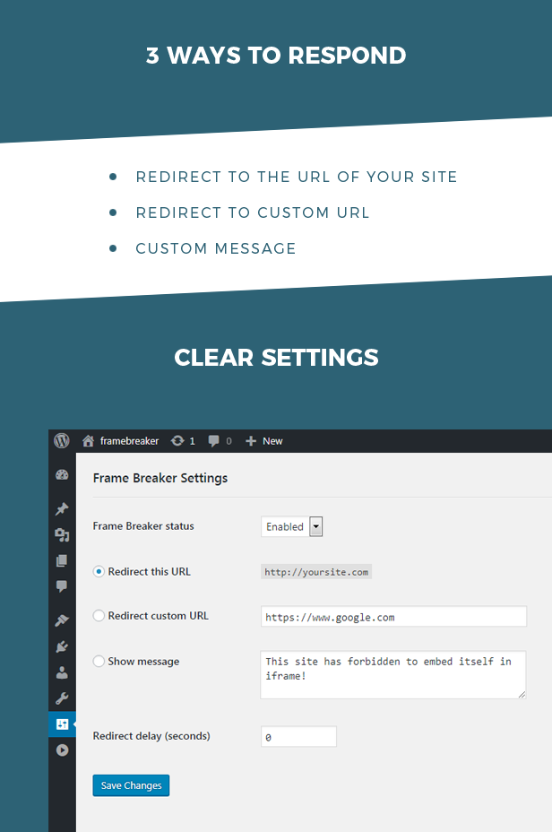Screen dimensions: 552x832
Task: Click the WordPress logo icon
Action: pos(62,440)
